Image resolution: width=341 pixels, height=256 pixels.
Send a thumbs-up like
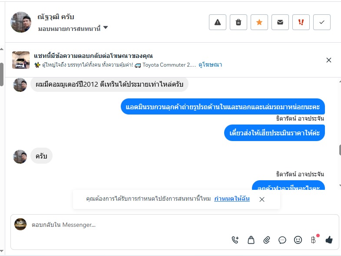tap(329, 239)
